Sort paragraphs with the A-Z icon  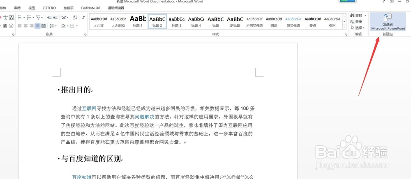(75, 18)
